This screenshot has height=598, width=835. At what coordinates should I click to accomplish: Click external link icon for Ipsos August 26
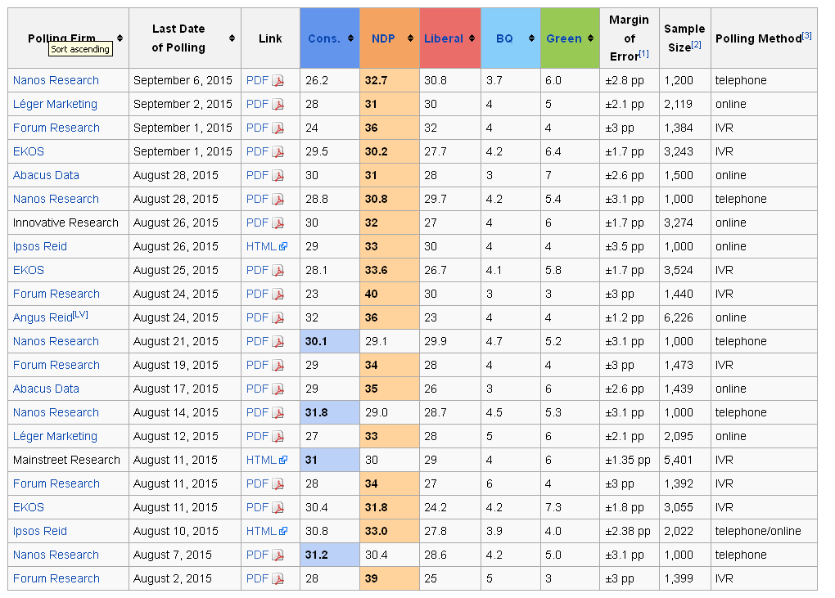283,246
